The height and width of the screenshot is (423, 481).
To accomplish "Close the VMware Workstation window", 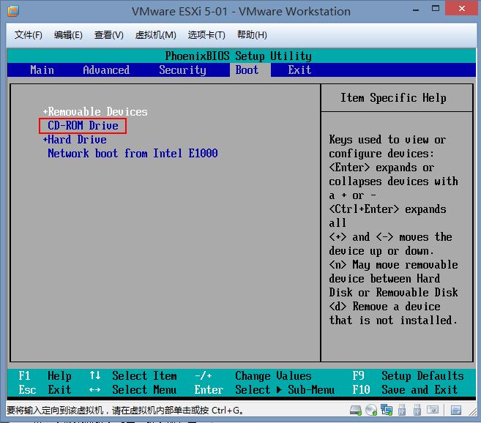I will click(461, 8).
